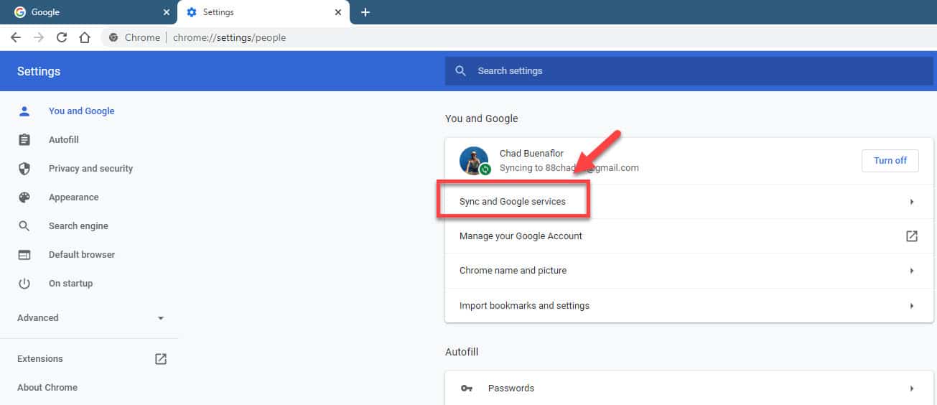
Task: Click the browser back arrow
Action: click(16, 37)
